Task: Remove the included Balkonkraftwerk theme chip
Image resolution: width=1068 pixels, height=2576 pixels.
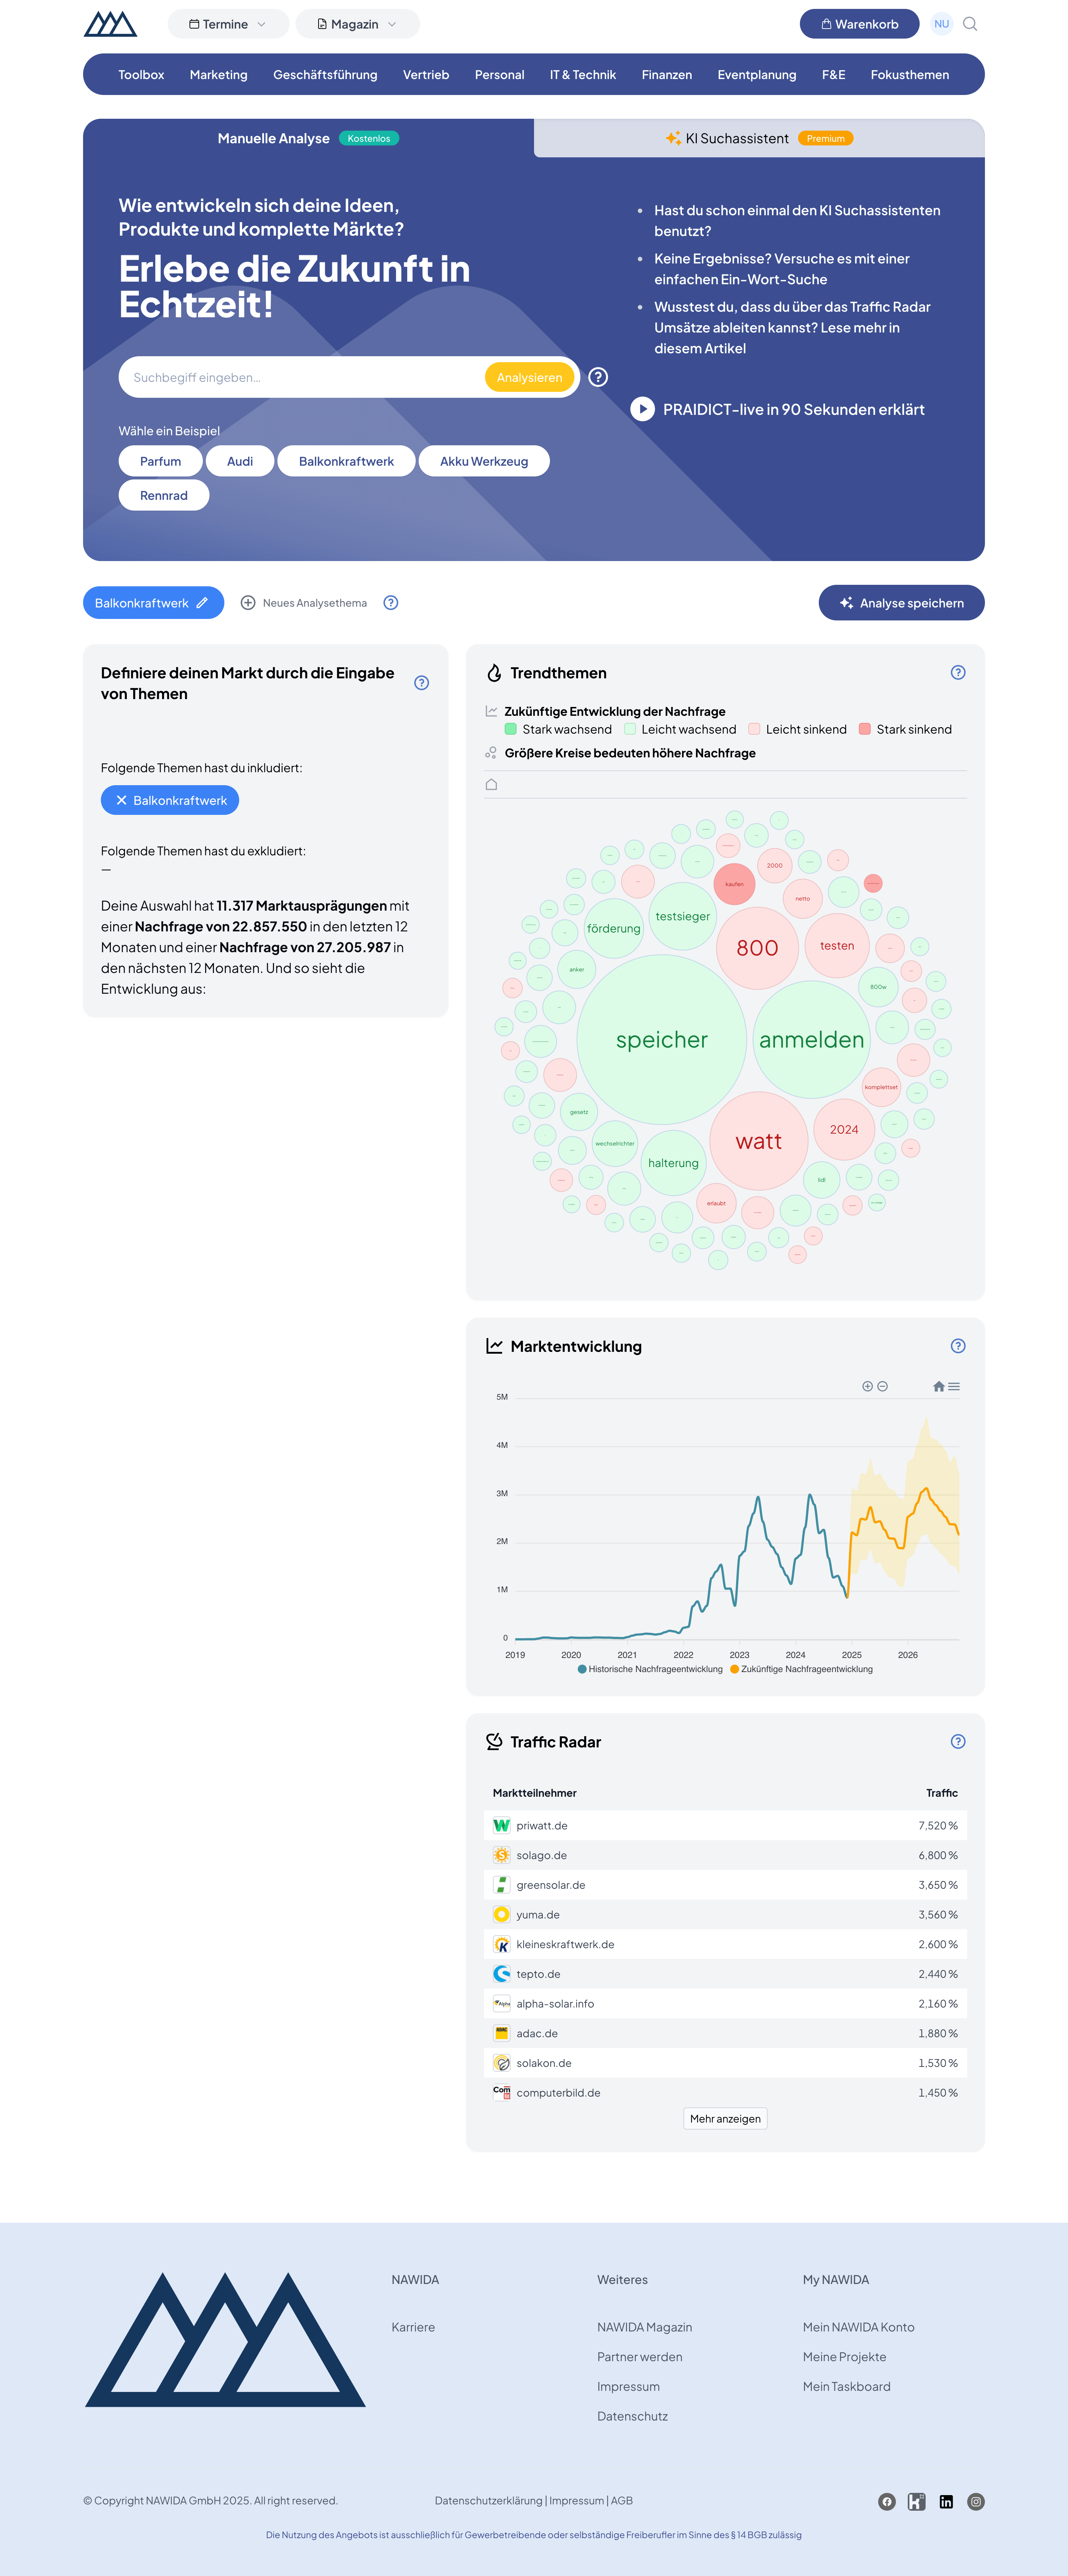Action: pyautogui.click(x=122, y=800)
